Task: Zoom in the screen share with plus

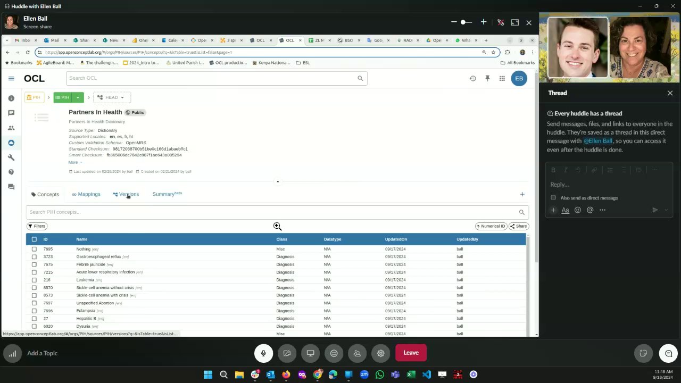Action: [x=484, y=22]
